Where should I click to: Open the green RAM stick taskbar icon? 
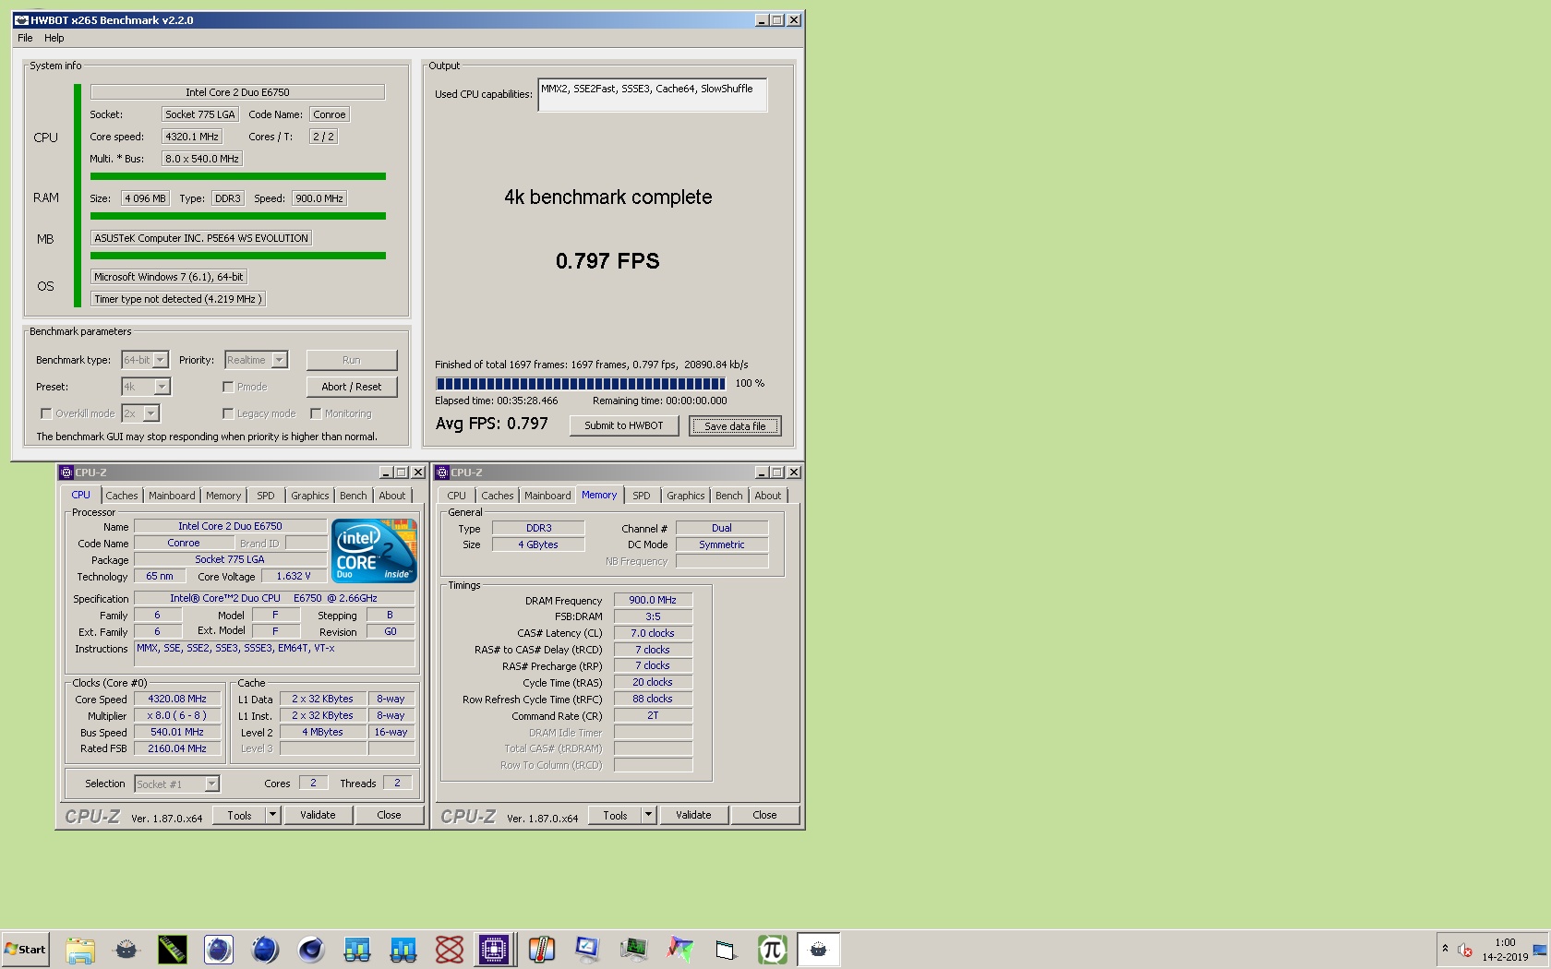tap(173, 949)
